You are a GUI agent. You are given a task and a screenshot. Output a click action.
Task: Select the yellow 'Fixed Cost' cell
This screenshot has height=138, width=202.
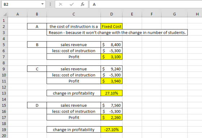111,27
